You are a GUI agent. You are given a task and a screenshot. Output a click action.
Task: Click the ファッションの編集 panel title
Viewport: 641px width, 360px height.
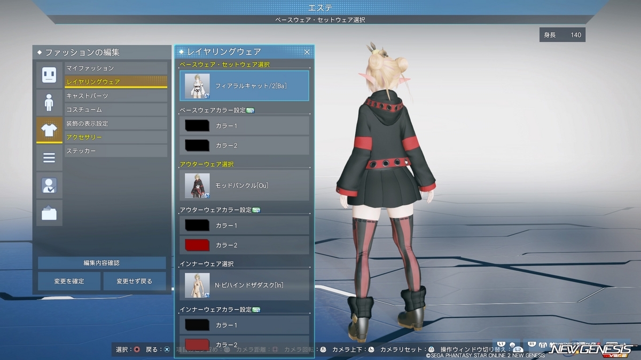click(82, 52)
